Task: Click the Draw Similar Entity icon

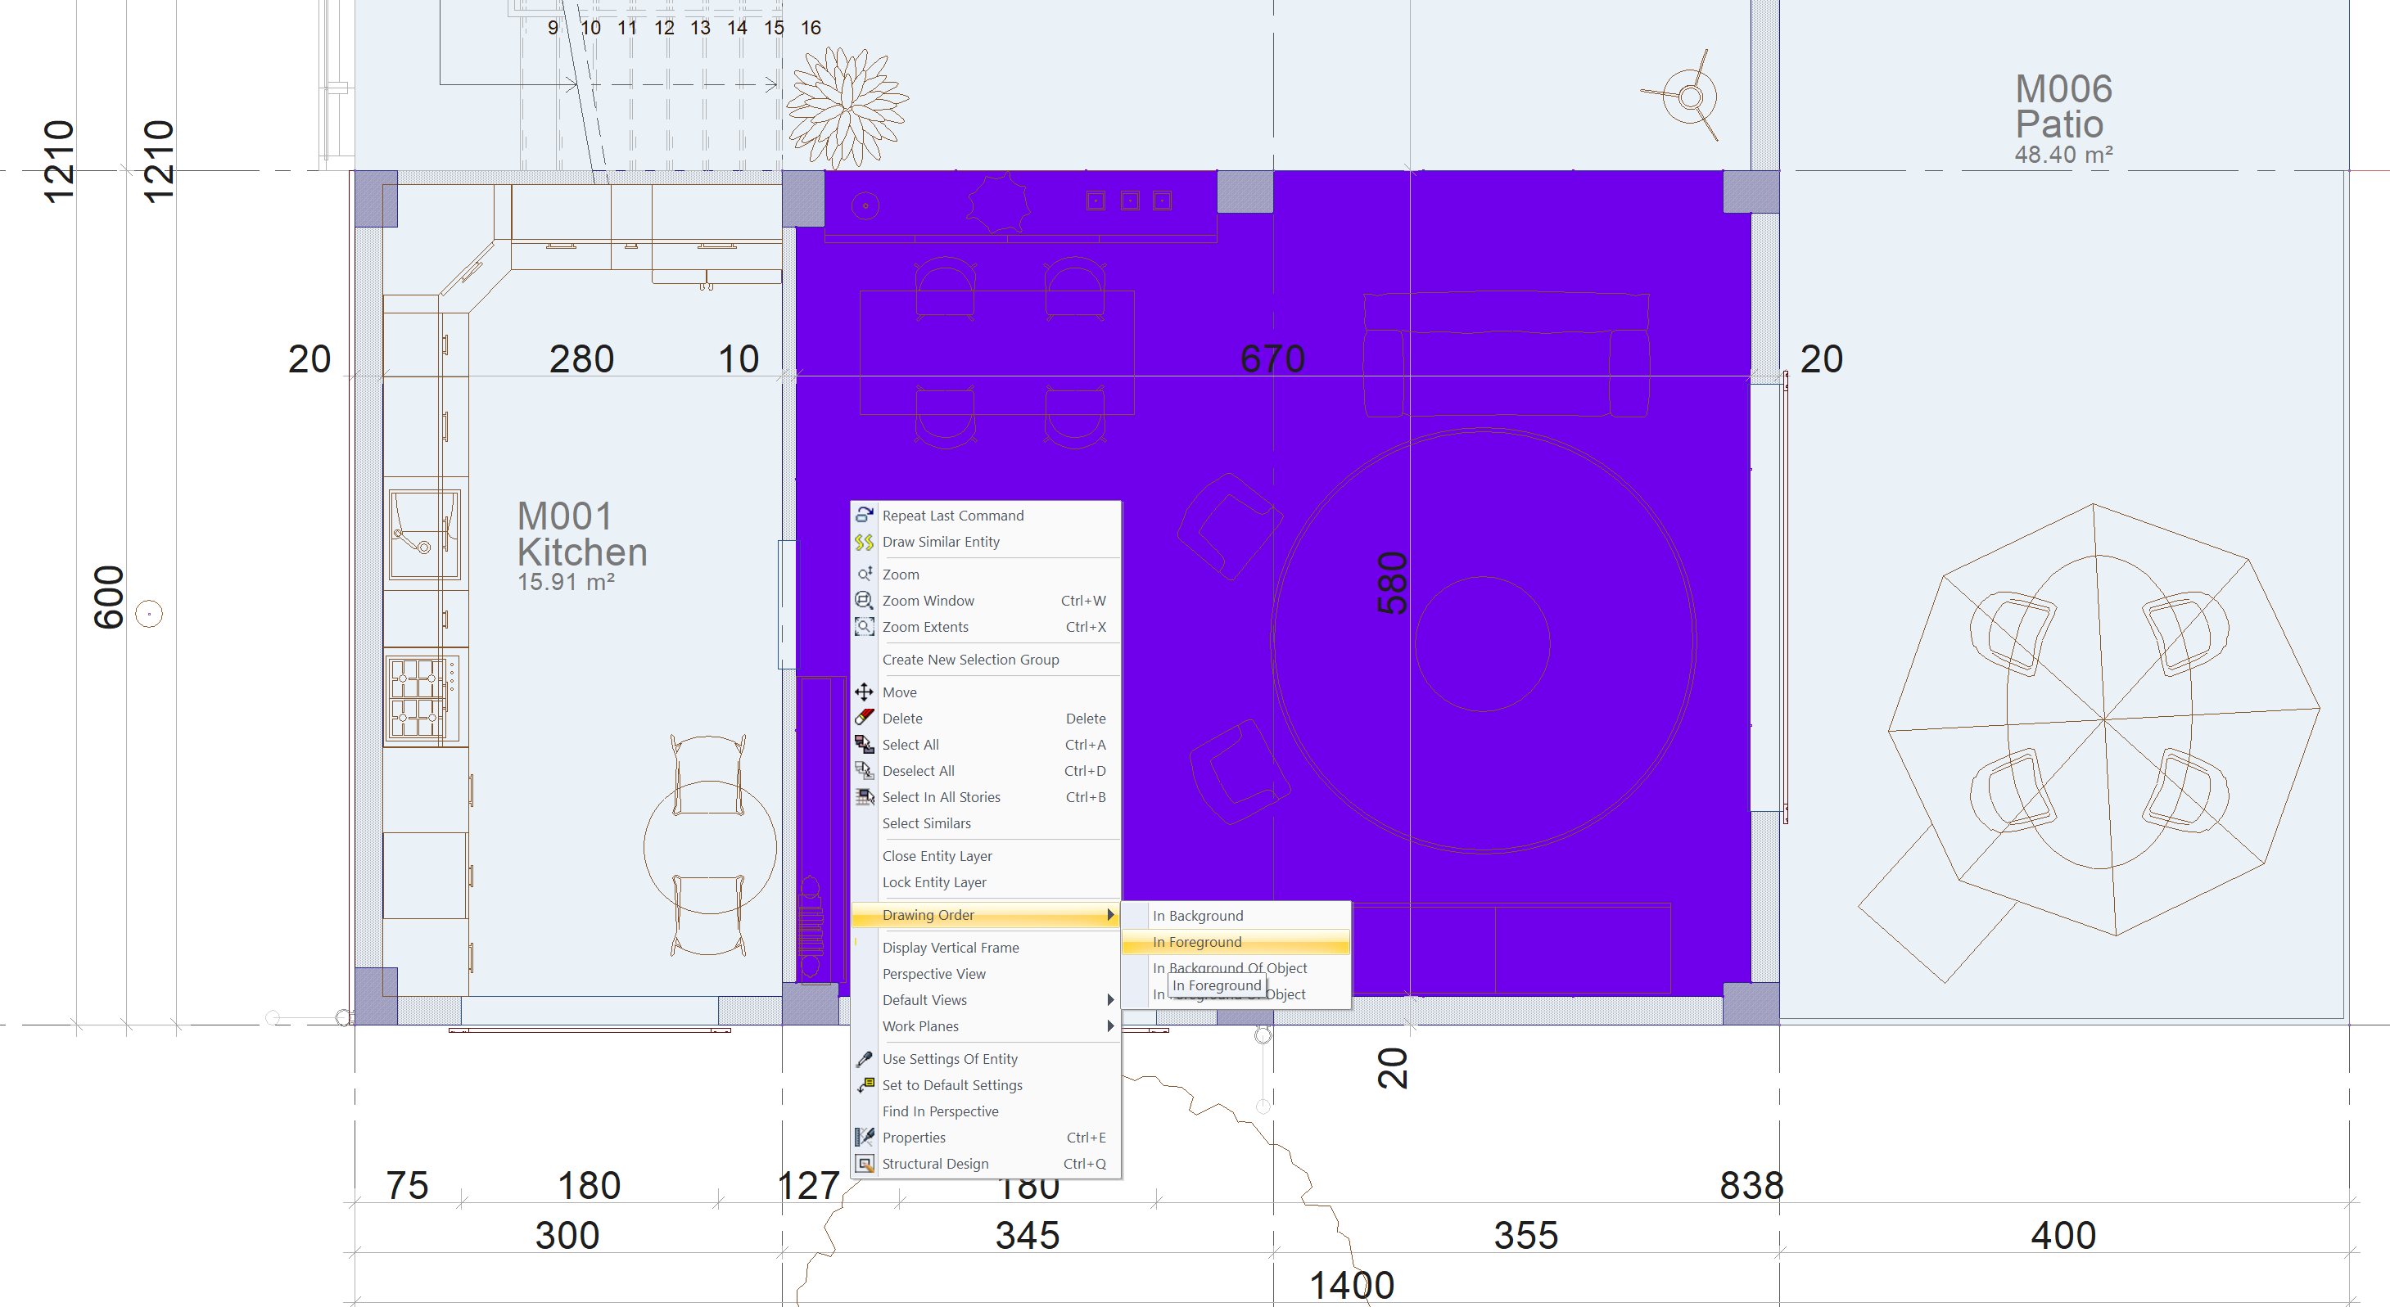Action: (864, 542)
